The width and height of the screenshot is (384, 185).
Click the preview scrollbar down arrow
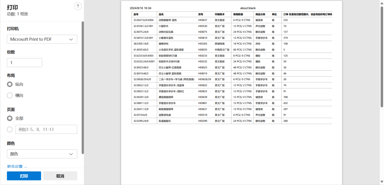382,182
